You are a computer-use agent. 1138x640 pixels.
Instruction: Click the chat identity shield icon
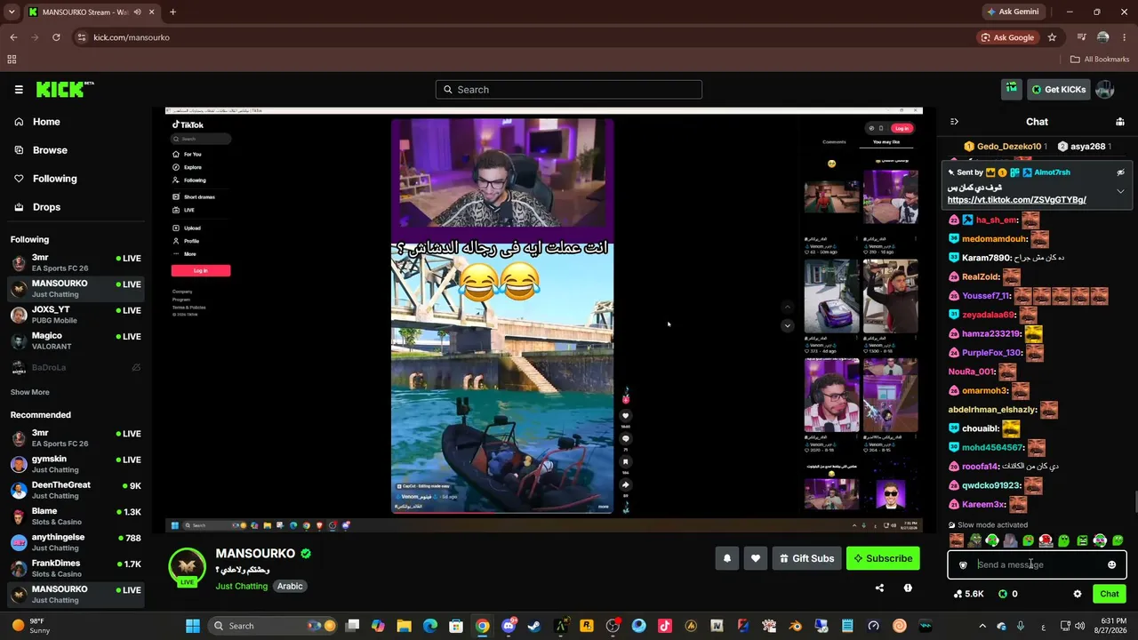click(x=963, y=564)
